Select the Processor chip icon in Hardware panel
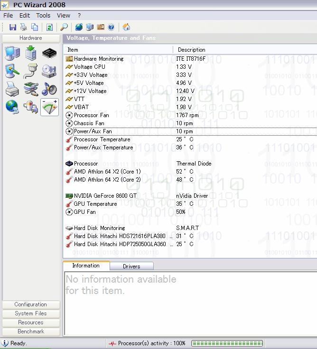 (49, 53)
